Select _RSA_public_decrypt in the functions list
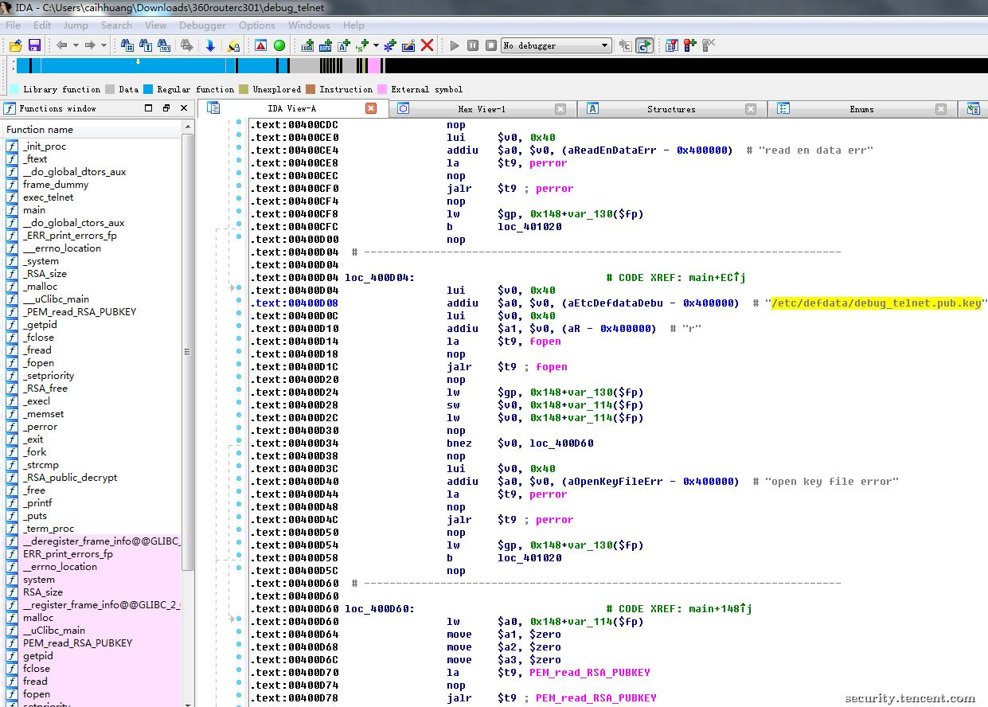988x707 pixels. [70, 478]
